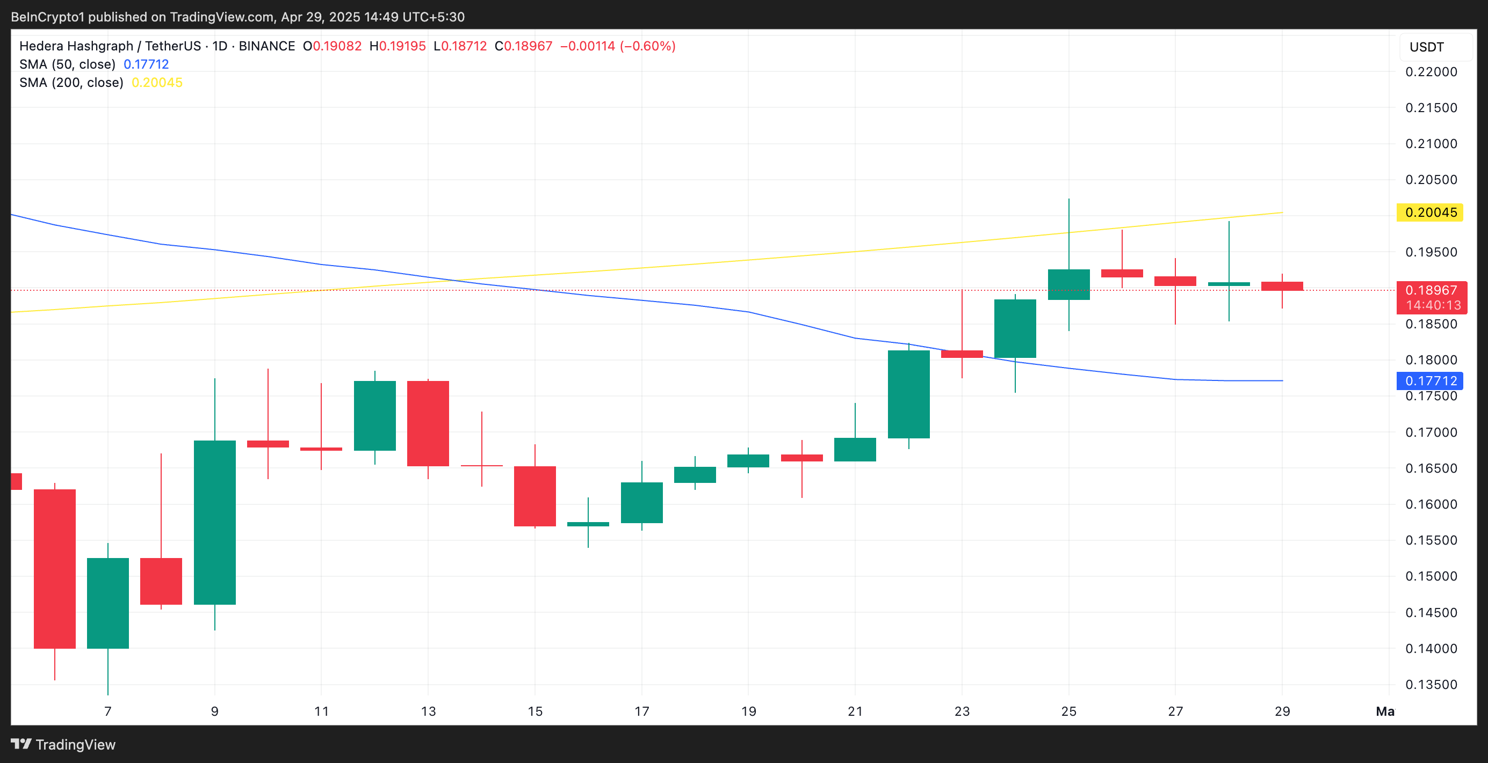1488x763 pixels.
Task: Click the latest red candle on day 29
Action: (1282, 287)
